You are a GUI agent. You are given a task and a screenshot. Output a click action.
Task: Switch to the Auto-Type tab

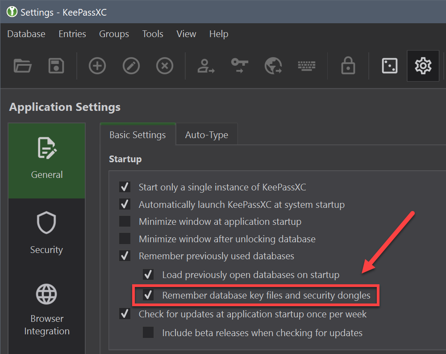[206, 134]
